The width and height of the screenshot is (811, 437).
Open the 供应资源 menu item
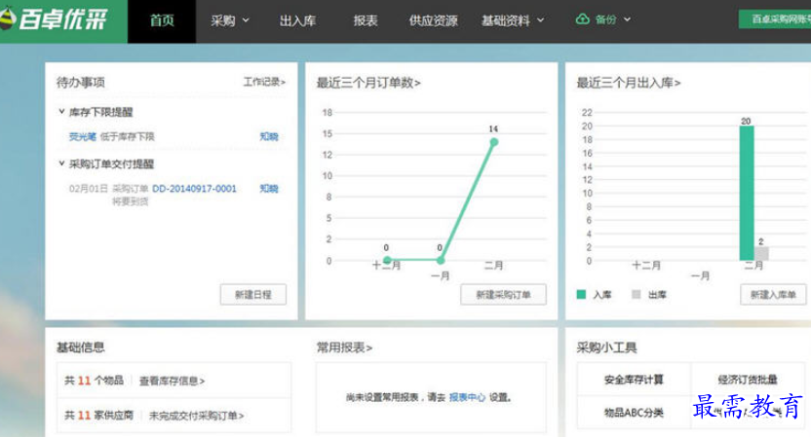point(433,19)
